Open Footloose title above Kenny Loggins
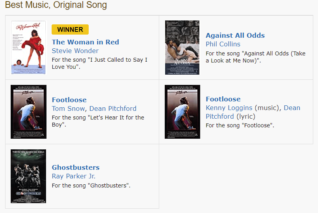This screenshot has height=213, width=318. [223, 99]
